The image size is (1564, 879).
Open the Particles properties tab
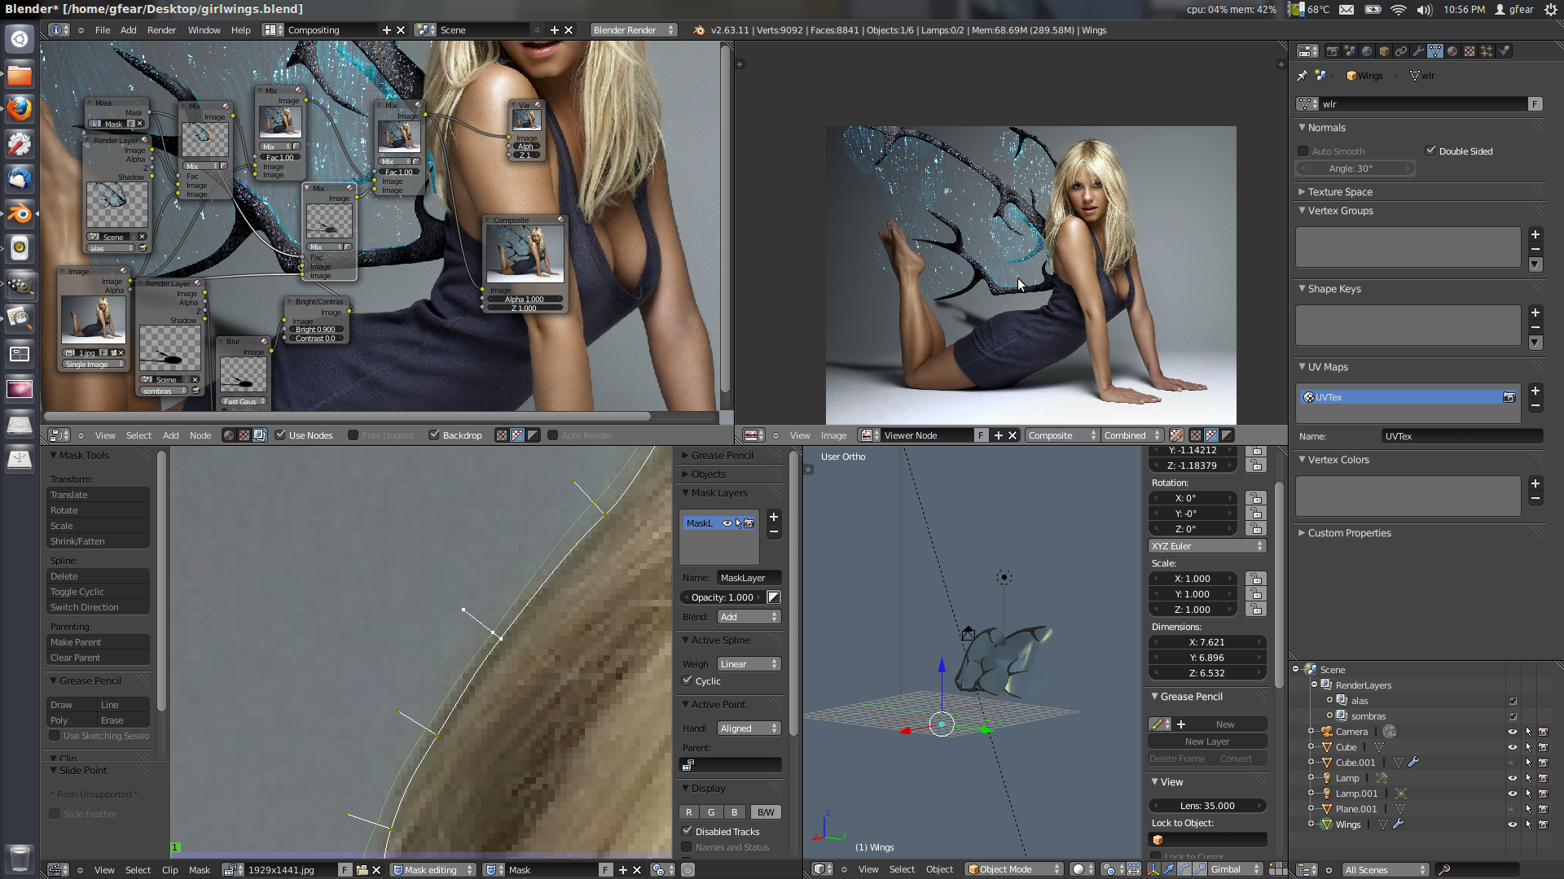point(1487,51)
